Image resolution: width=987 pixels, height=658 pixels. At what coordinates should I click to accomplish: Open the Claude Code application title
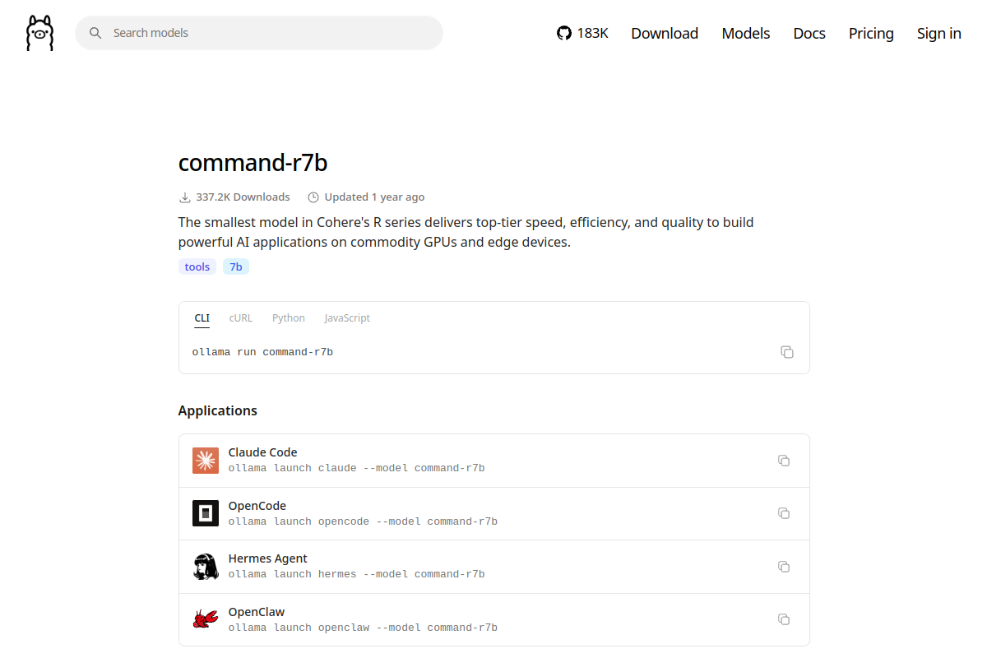(262, 452)
